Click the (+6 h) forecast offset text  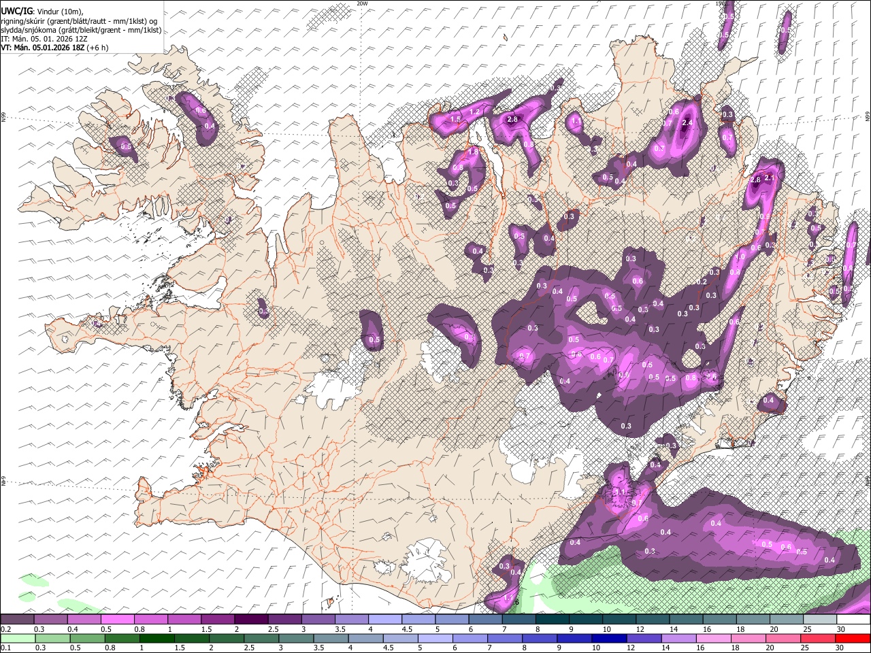tap(98, 48)
